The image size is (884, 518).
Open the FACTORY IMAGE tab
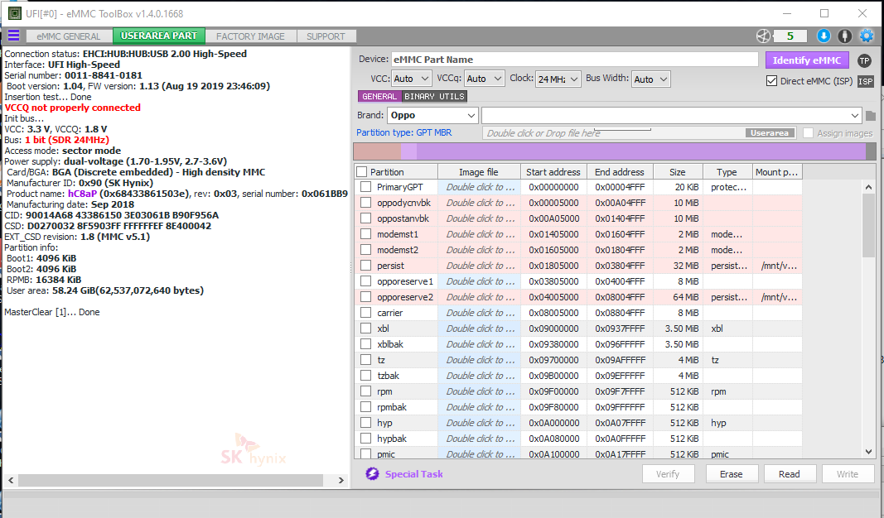coord(250,36)
